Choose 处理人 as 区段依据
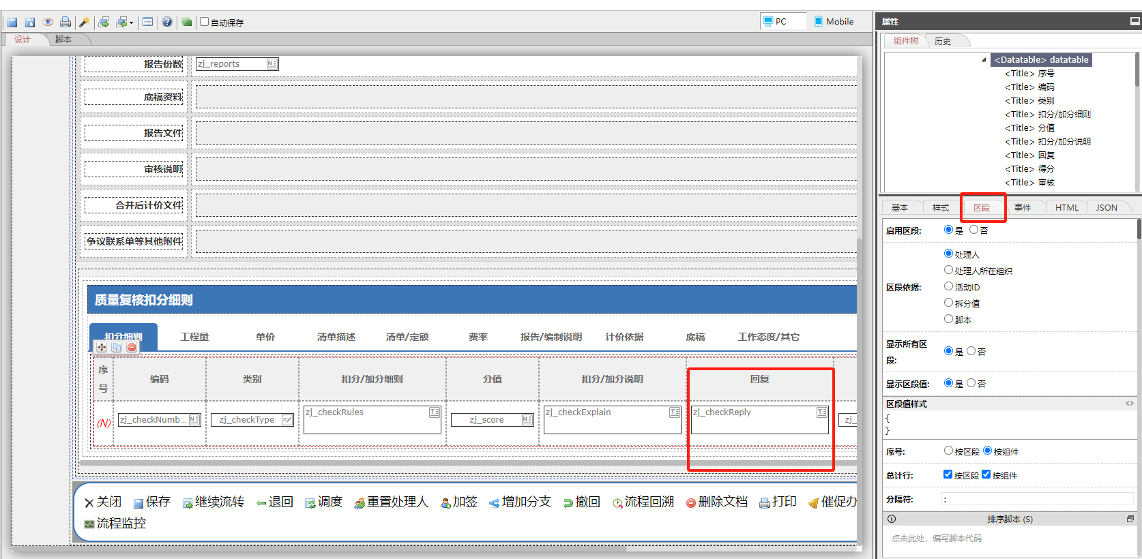This screenshot has width=1142, height=559. [x=948, y=254]
